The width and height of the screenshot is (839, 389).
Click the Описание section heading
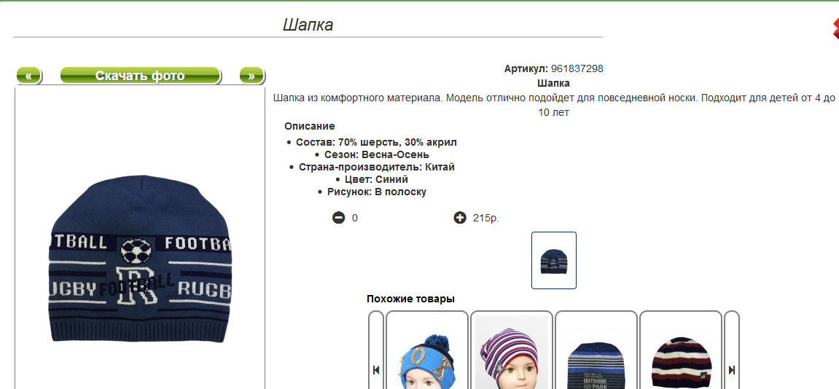[x=309, y=126]
